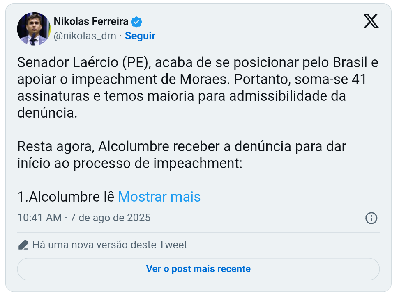Open the Nikolas Ferreira display name link
This screenshot has height=300, width=406.
point(91,22)
